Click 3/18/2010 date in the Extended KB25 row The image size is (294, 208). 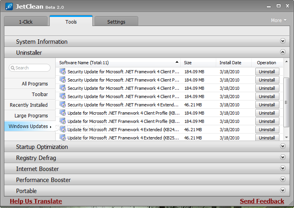[229, 138]
